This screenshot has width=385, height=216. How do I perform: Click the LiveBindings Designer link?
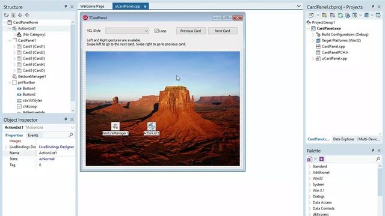pyautogui.click(x=56, y=147)
